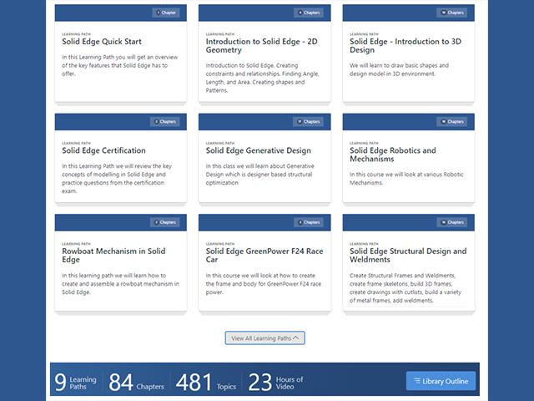534x401 pixels.
Task: Collapse the View All Learning Paths expander
Action: [264, 338]
